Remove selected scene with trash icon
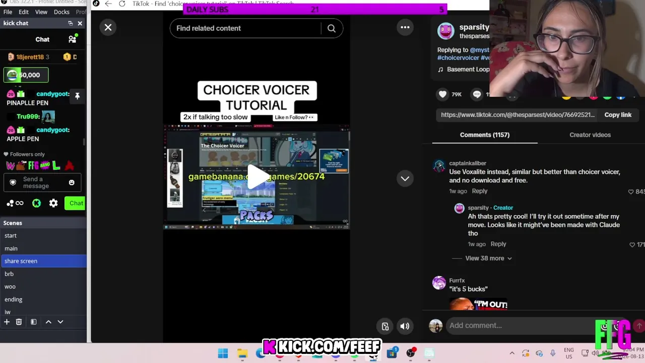Screen dimensions: 645x363 19,322
